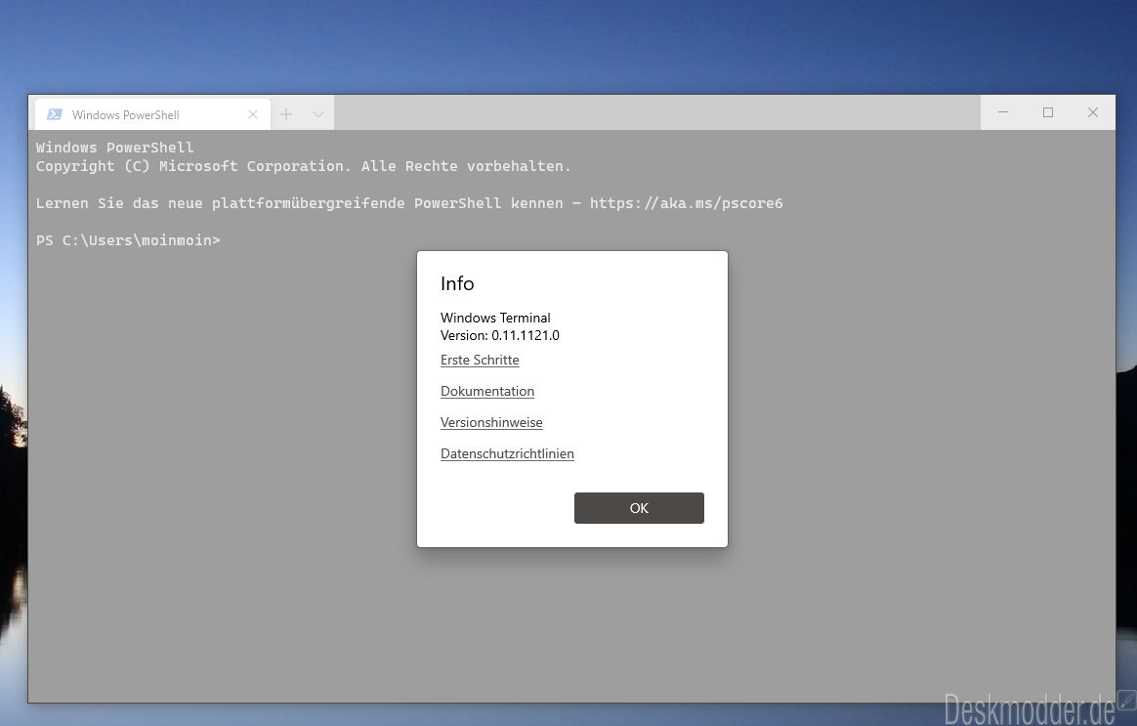Screen dimensions: 1137x726
Task: Maximize the Windows Terminal window
Action: 1048,112
